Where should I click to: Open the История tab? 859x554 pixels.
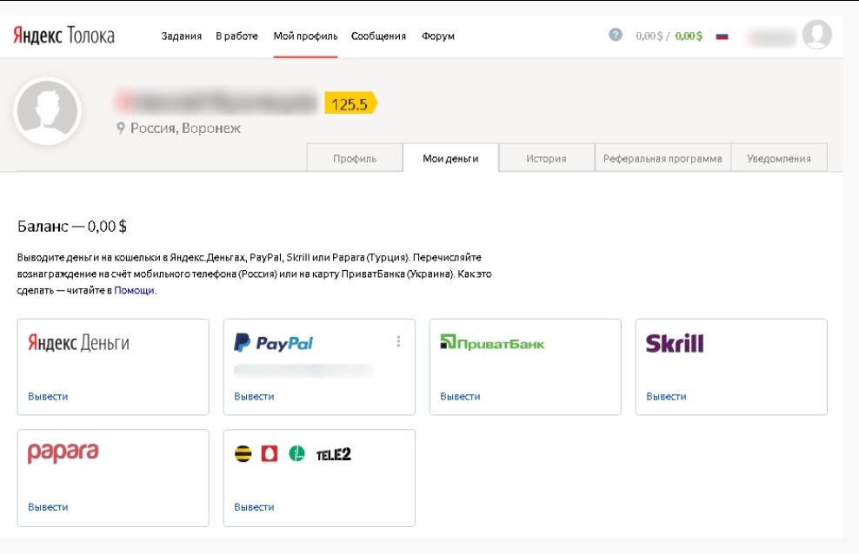point(546,158)
